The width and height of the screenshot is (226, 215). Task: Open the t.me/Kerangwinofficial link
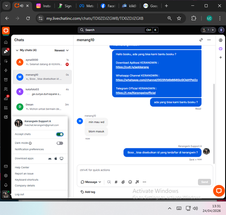point(136,93)
